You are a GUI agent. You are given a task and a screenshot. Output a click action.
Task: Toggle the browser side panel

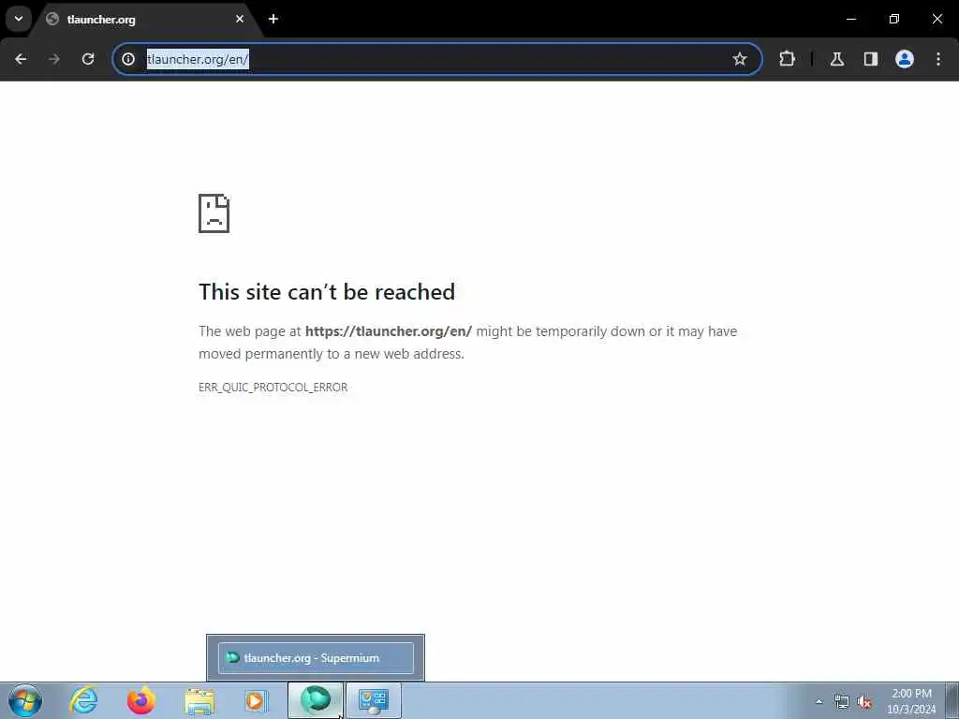click(x=870, y=59)
